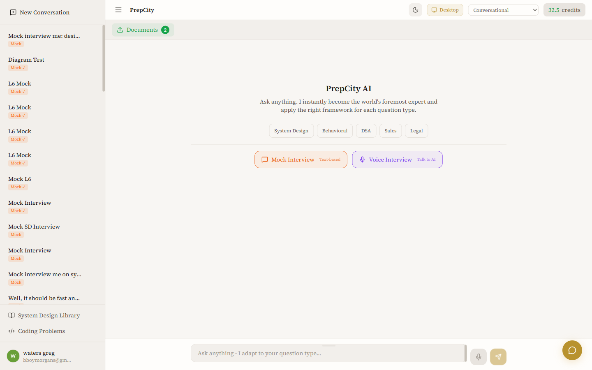Image resolution: width=592 pixels, height=370 pixels.
Task: Select the Behavioral topic chip
Action: pyautogui.click(x=335, y=131)
